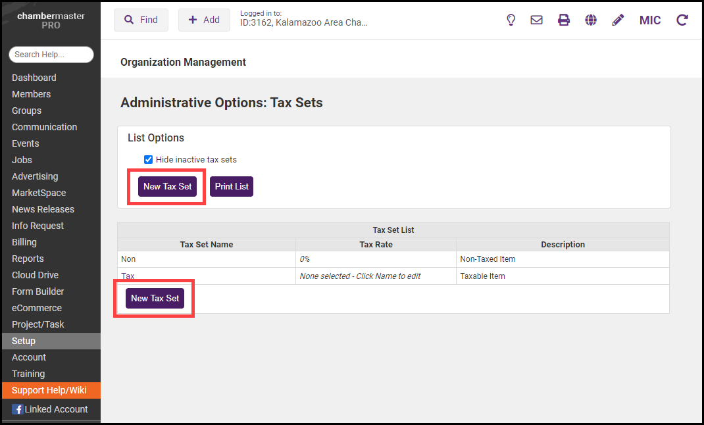Open the Tax tax set link

[x=128, y=276]
